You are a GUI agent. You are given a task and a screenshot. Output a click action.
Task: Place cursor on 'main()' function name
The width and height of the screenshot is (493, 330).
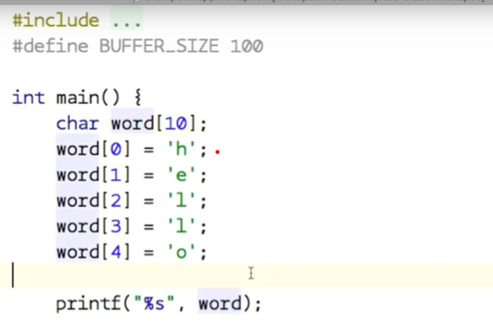[88, 98]
